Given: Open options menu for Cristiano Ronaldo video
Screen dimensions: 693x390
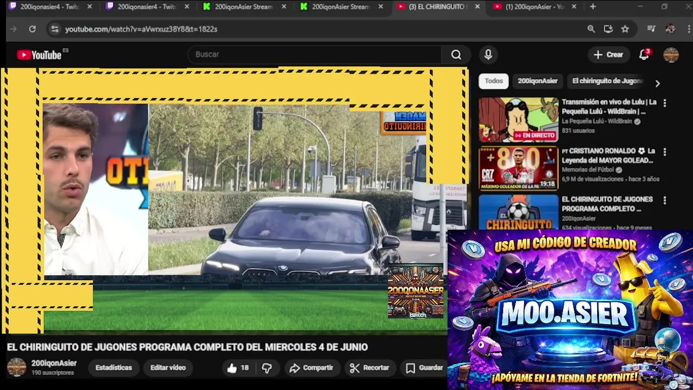Looking at the screenshot, I should pyautogui.click(x=665, y=152).
